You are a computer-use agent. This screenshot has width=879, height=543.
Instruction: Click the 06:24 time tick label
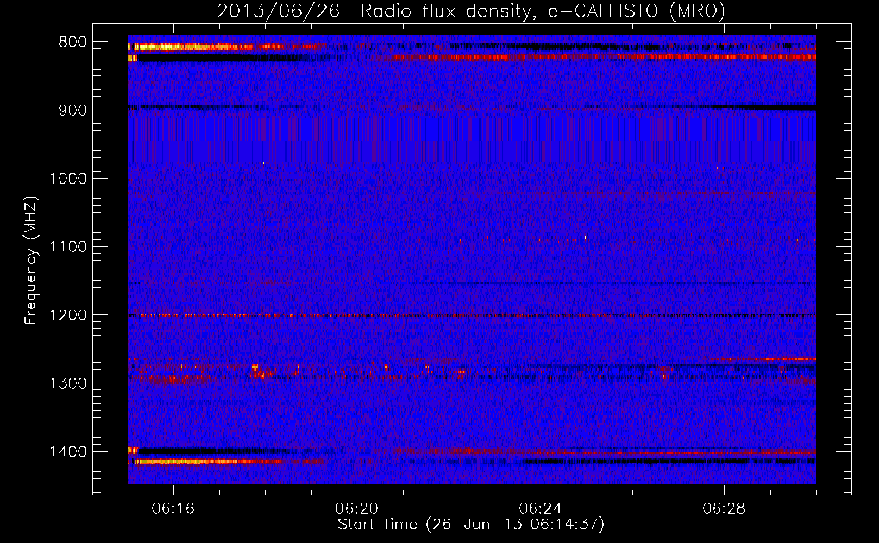pyautogui.click(x=541, y=509)
